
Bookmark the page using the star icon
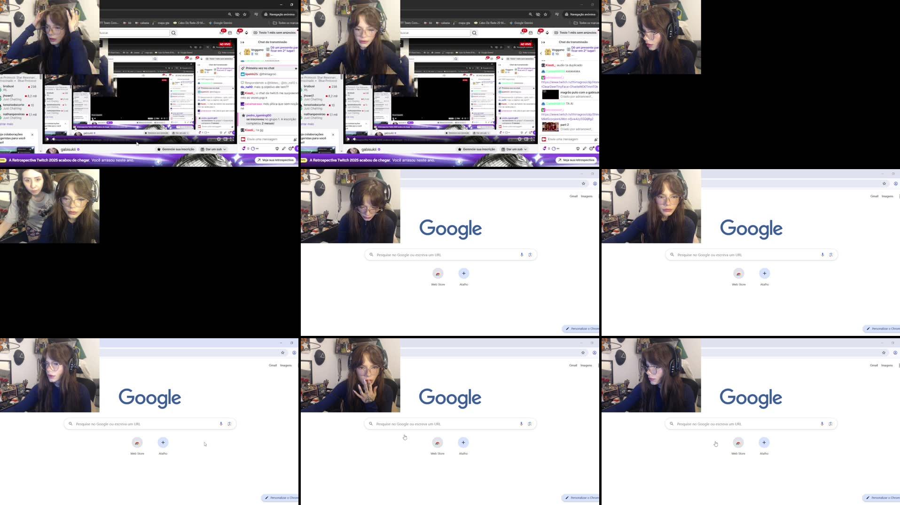pos(245,15)
